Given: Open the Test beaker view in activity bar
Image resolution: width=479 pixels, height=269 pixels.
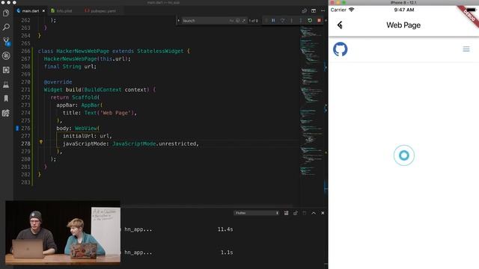Looking at the screenshot, I should tap(6, 84).
